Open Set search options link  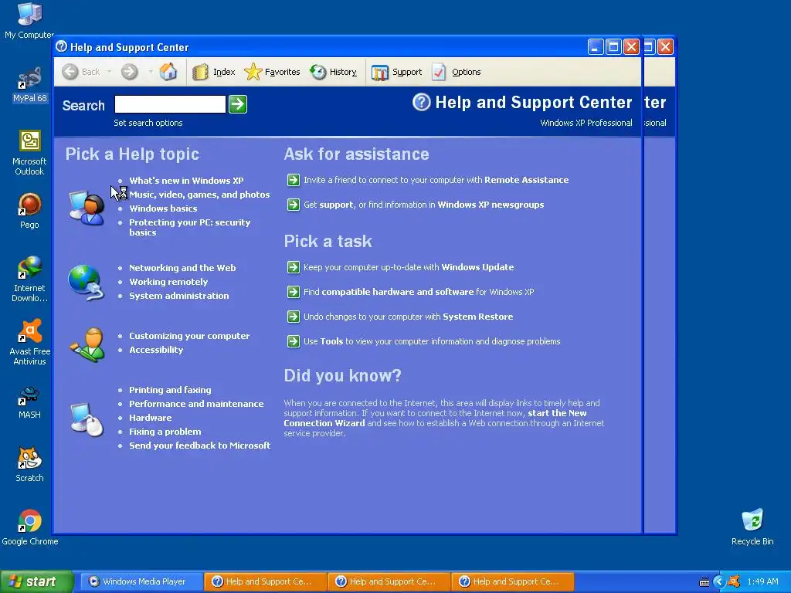[148, 123]
